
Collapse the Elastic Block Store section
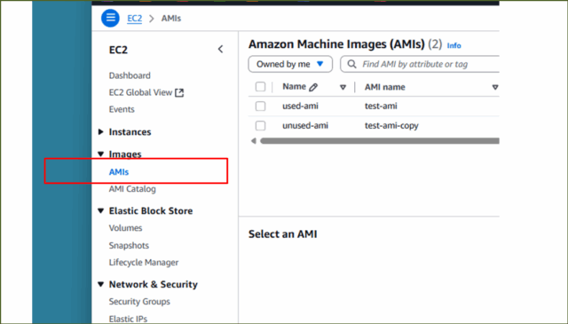pyautogui.click(x=100, y=211)
